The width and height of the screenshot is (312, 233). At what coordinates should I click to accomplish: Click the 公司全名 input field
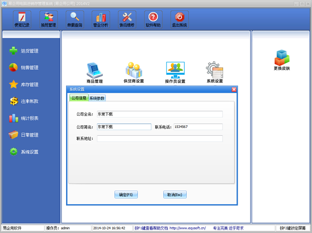160,114
